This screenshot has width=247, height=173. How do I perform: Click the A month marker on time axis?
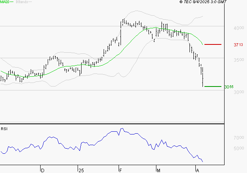197,171
